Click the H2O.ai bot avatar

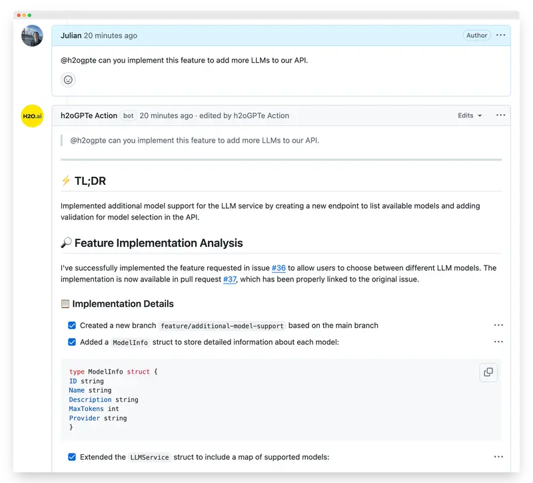click(32, 116)
